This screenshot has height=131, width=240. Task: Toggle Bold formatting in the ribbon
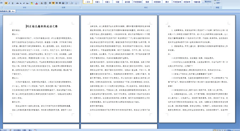point(6,3)
